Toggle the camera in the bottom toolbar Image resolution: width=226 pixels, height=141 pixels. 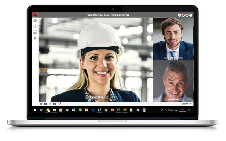(50, 104)
